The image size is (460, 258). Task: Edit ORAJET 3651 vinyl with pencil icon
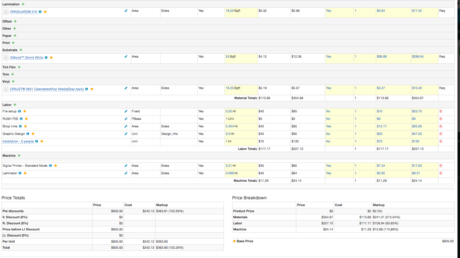[126, 88]
